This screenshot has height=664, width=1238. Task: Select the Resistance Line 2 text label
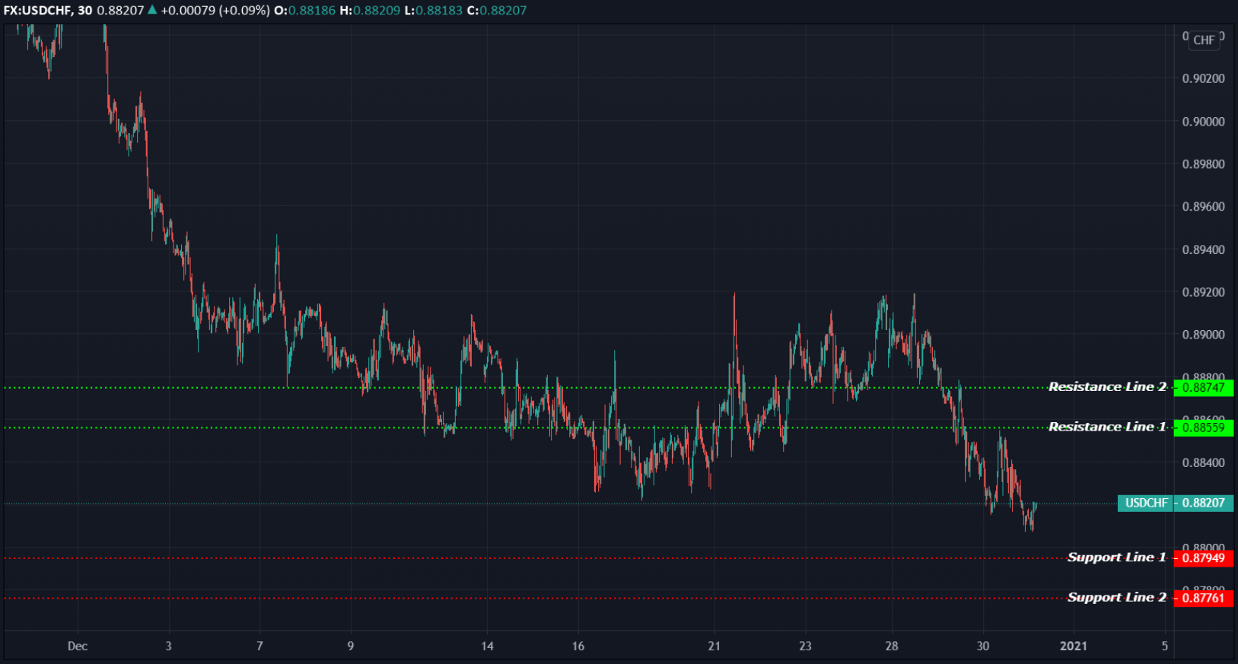[x=1107, y=387]
